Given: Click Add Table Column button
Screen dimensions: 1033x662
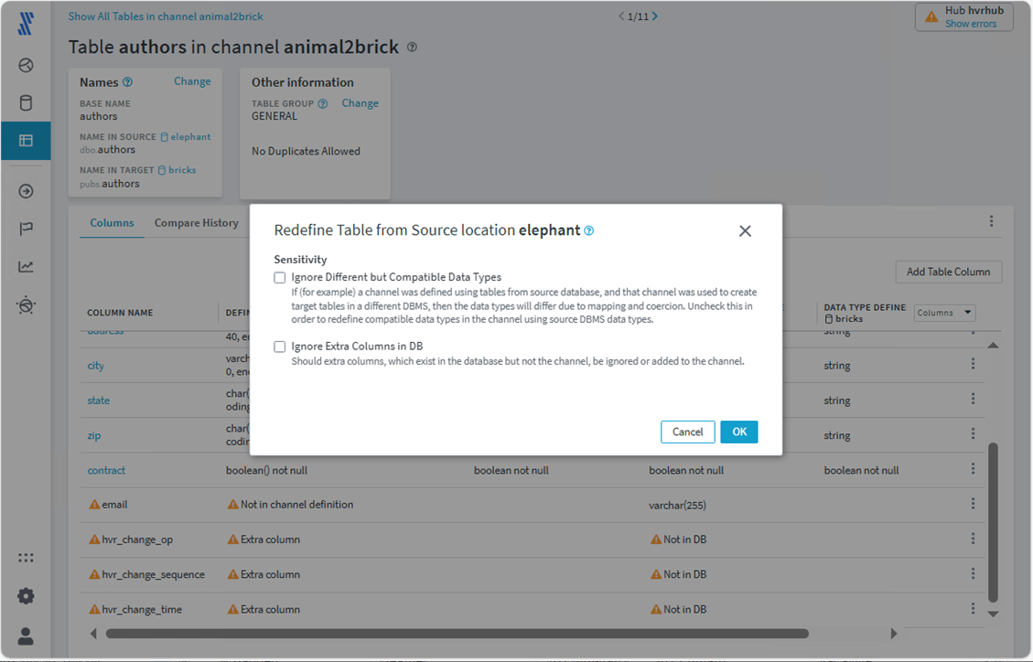Looking at the screenshot, I should [949, 272].
